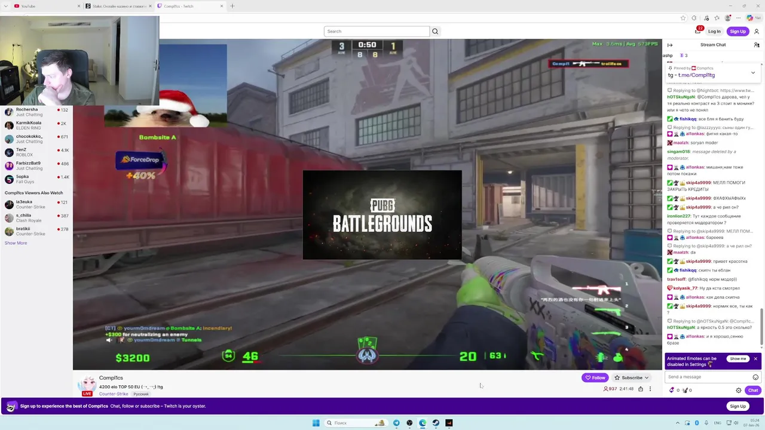765x430 pixels.
Task: Open Microsoft Edge from the taskbar
Action: pos(423,423)
